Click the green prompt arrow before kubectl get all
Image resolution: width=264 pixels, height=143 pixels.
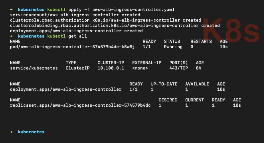pos(12,36)
